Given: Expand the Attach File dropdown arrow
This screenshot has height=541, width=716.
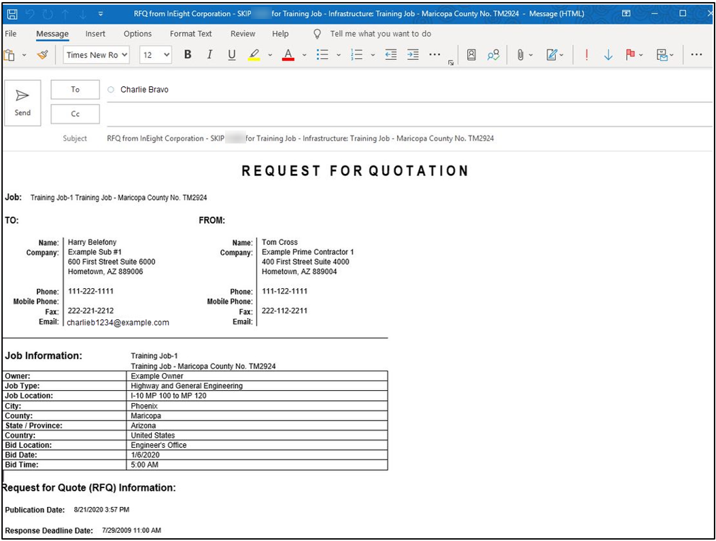Looking at the screenshot, I should coord(530,55).
